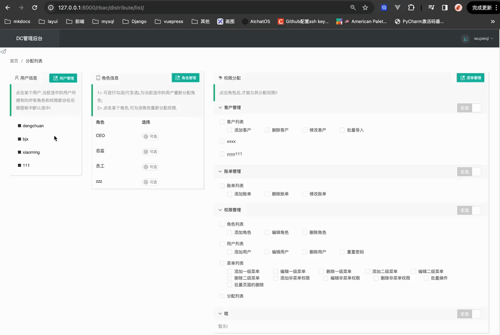Click the zoom magnifier icon in the address bar
The width and height of the screenshot is (500, 335).
353,8
